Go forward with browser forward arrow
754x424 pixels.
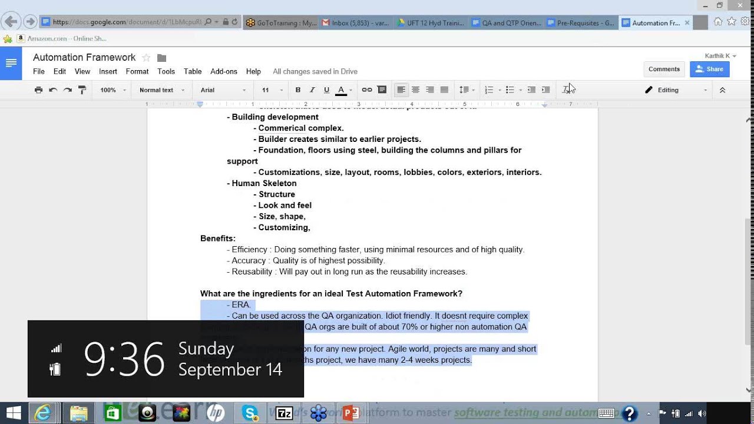point(30,22)
